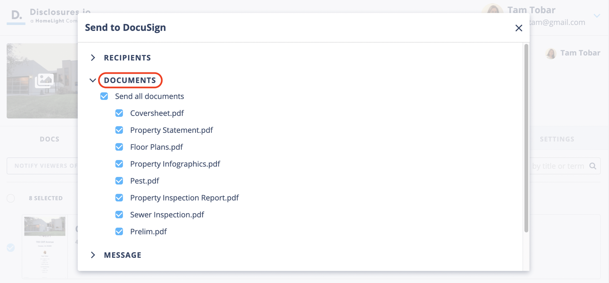Viewport: 609px width, 283px height.
Task: Collapse the Documents section chevron
Action: [93, 80]
